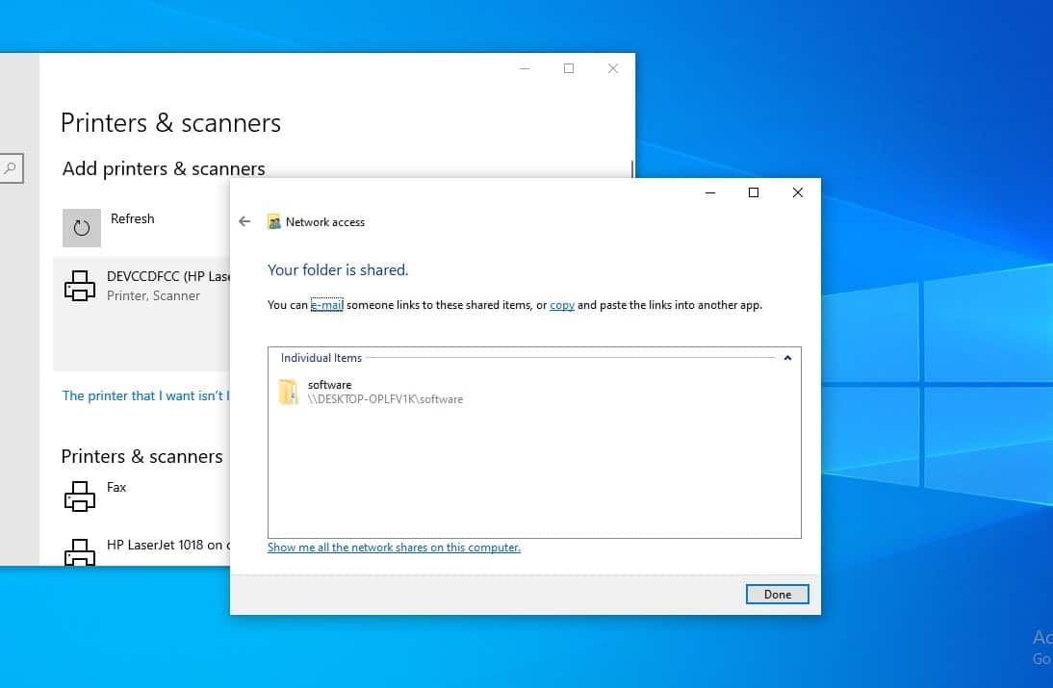Click the Fax printer icon

[x=80, y=496]
